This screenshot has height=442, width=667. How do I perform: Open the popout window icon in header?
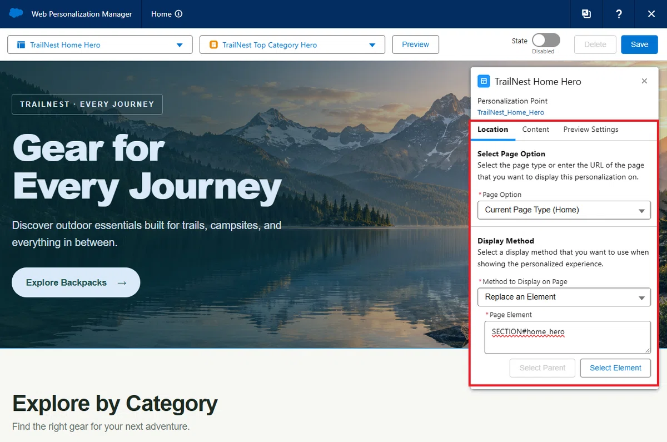(586, 14)
